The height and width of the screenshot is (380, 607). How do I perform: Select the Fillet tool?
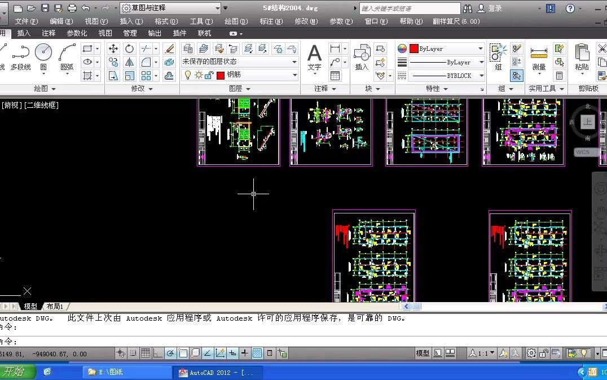(146, 62)
